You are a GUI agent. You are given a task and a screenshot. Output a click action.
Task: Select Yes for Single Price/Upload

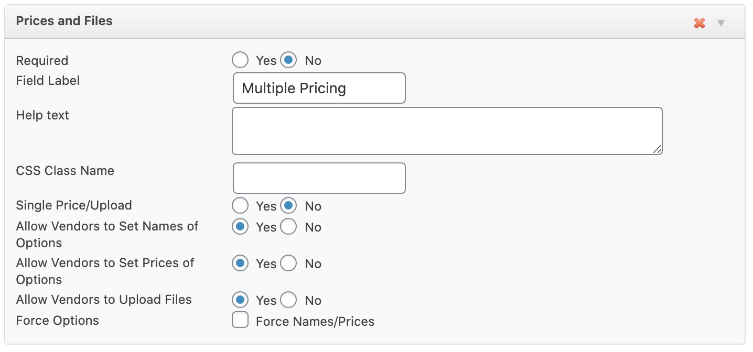[x=240, y=206]
